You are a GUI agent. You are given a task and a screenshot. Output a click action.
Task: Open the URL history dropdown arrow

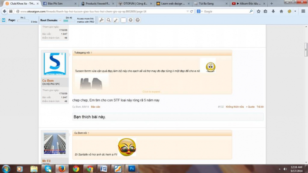click(187, 12)
